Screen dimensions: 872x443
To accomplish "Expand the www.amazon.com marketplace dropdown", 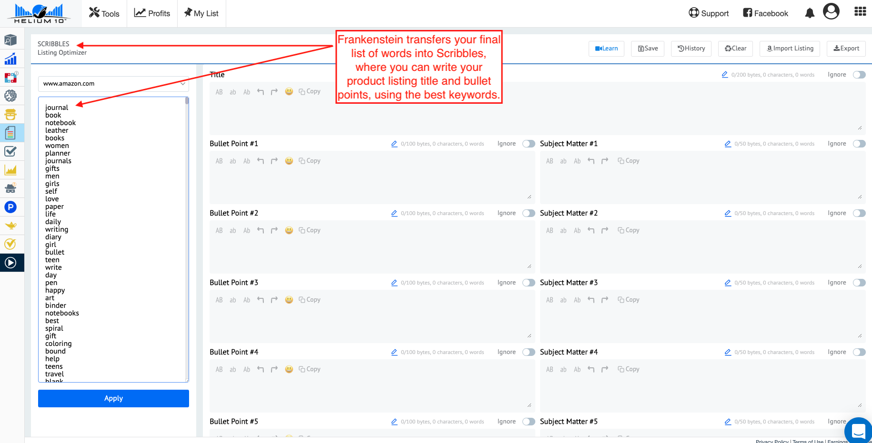I will point(113,84).
